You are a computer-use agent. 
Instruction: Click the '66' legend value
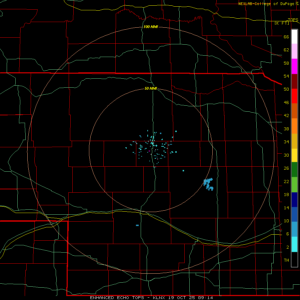[x=286, y=37]
